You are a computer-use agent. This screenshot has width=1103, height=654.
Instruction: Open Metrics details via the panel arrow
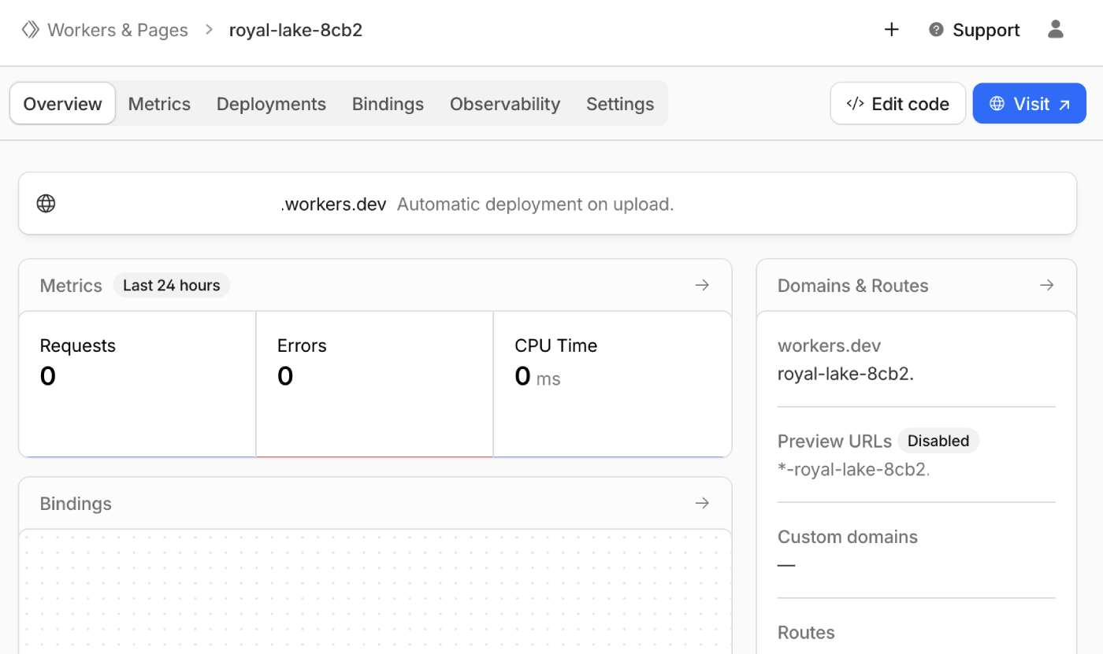(x=701, y=285)
